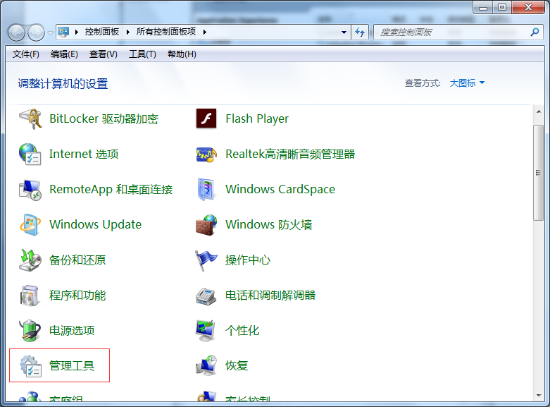Click the 恢复 recovery icon
The width and height of the screenshot is (550, 407).
coord(206,365)
